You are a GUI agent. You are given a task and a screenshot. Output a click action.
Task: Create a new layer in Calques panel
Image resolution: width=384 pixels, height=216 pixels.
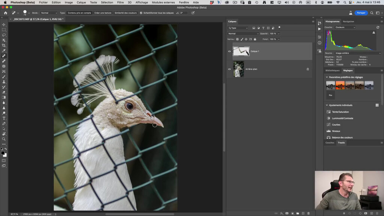pyautogui.click(x=303, y=213)
